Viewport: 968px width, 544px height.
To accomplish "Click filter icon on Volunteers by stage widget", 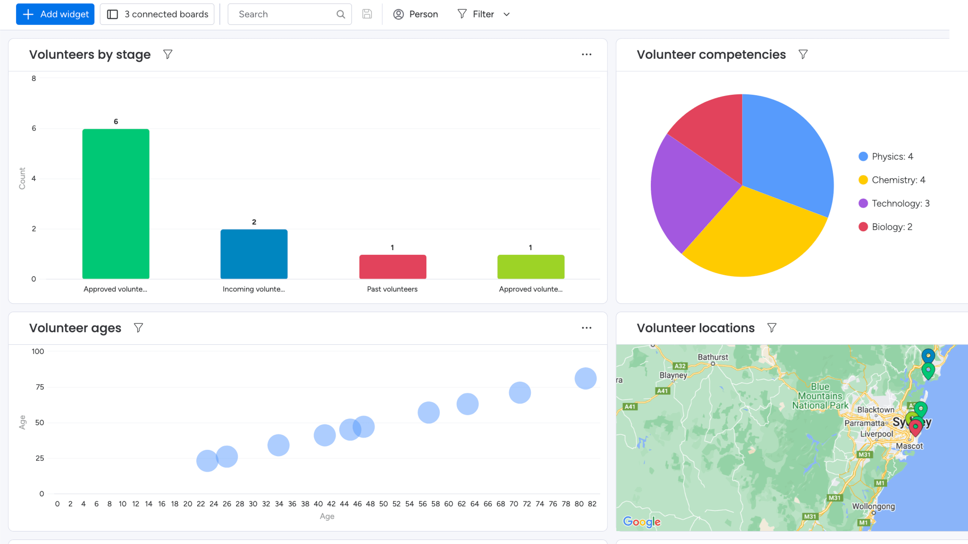I will 167,54.
